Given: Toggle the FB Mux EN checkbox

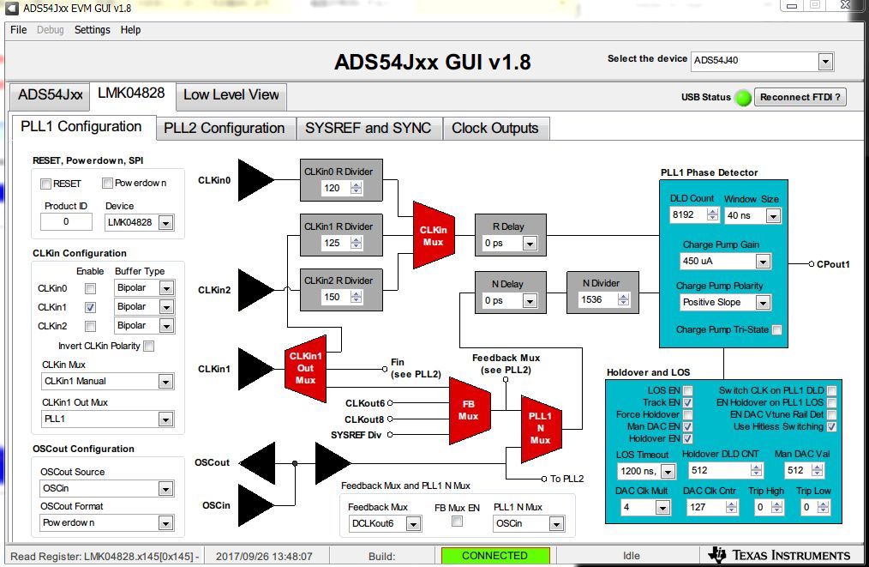Looking at the screenshot, I should coord(458,521).
